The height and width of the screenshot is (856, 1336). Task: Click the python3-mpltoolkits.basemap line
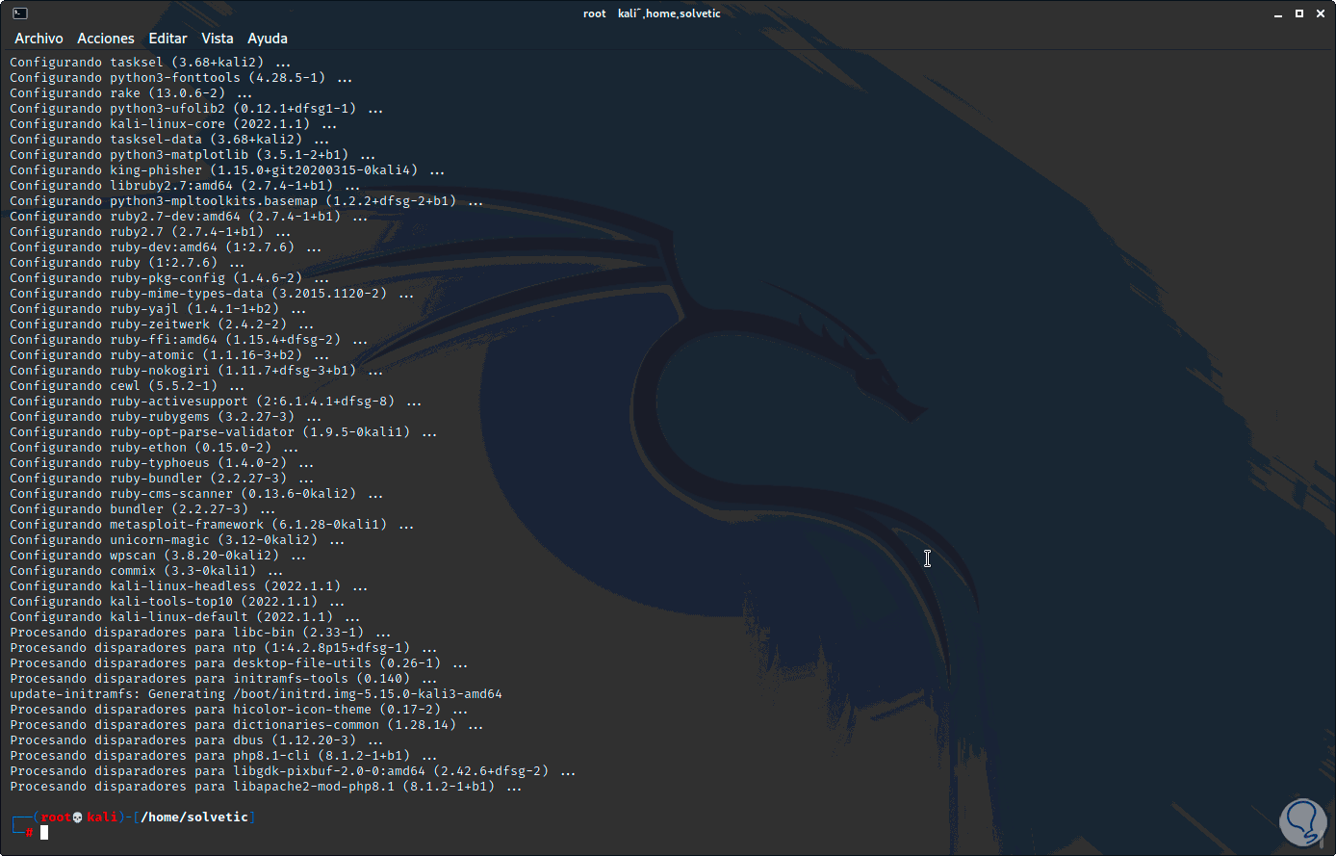point(246,201)
